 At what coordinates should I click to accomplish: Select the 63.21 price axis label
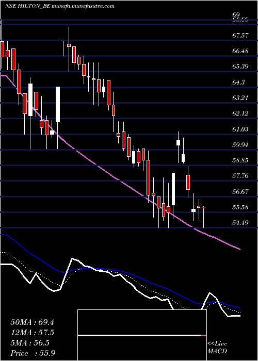pos(240,98)
